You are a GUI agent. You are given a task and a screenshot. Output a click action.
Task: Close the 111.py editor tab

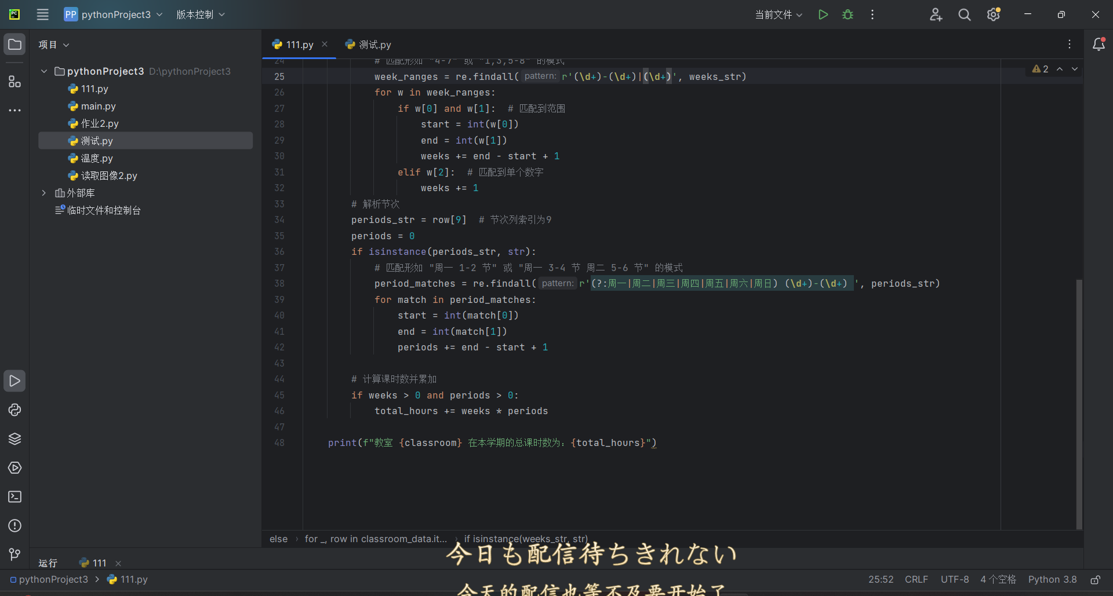pos(325,44)
